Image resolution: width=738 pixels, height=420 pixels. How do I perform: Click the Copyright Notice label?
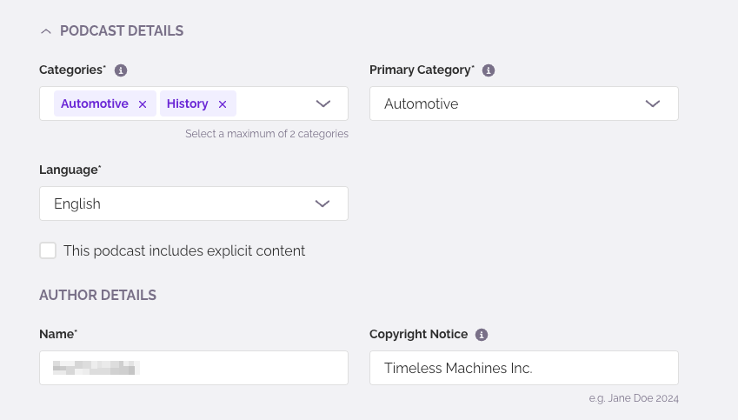(x=418, y=335)
